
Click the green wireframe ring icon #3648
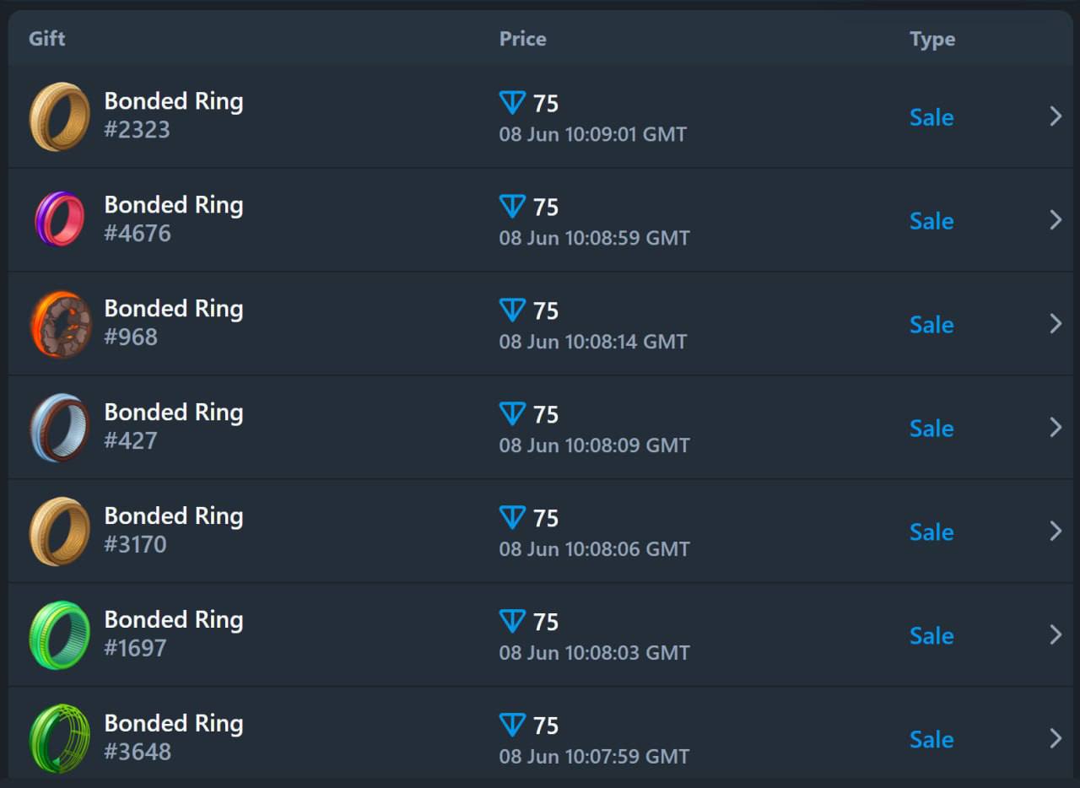60,739
